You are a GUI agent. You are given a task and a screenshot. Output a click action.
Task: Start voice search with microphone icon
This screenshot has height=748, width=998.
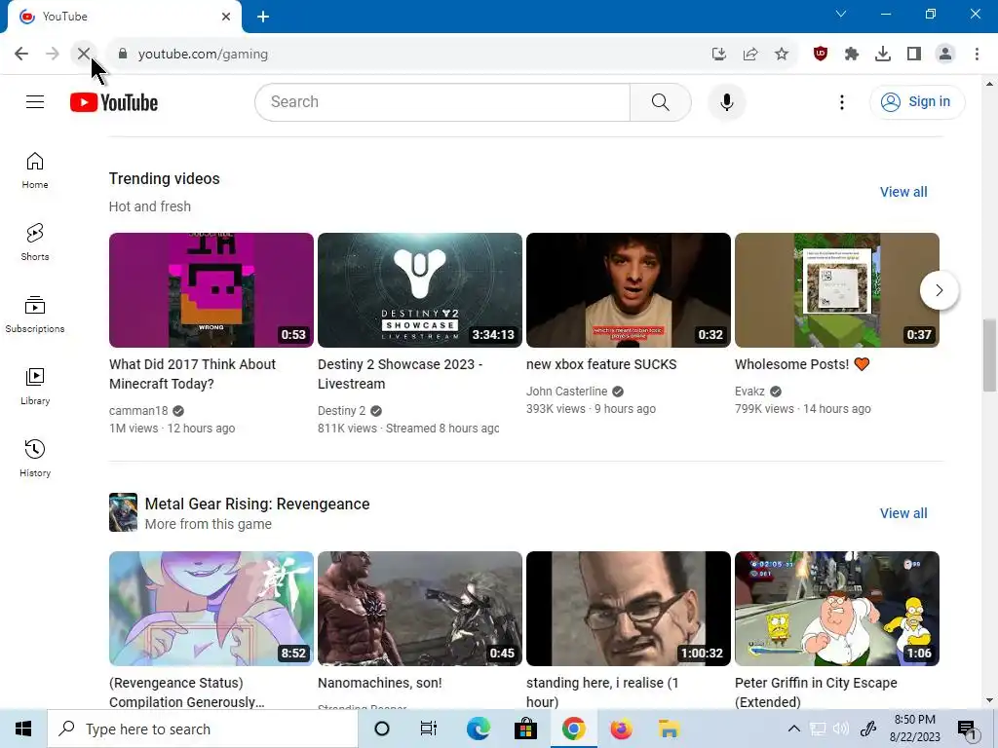(x=726, y=101)
